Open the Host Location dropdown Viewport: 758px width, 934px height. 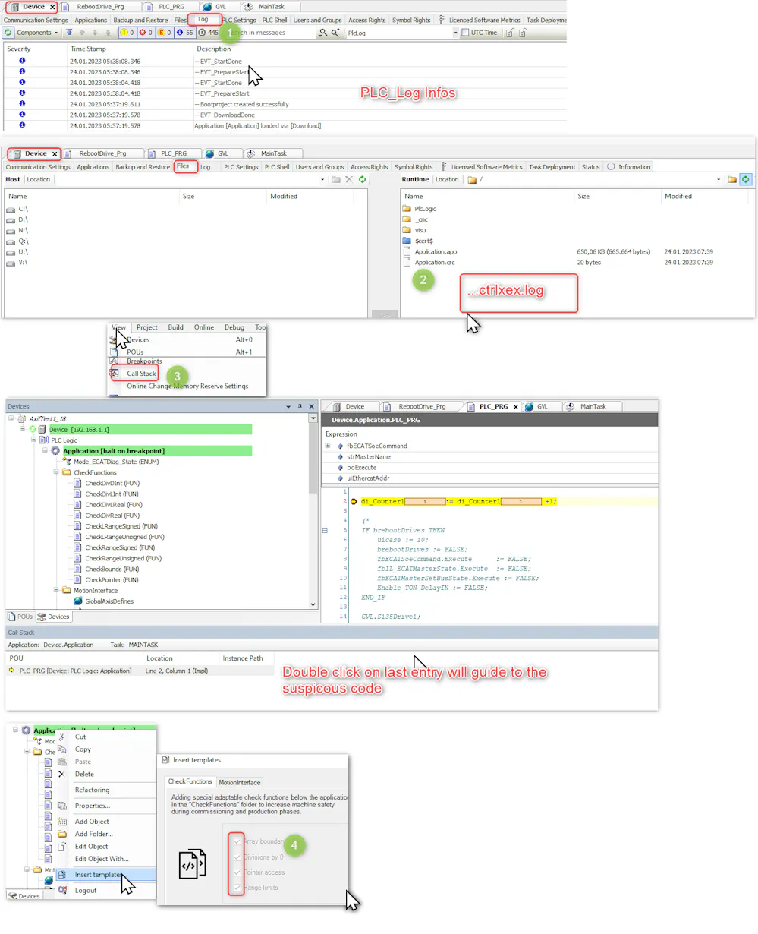coord(322,180)
